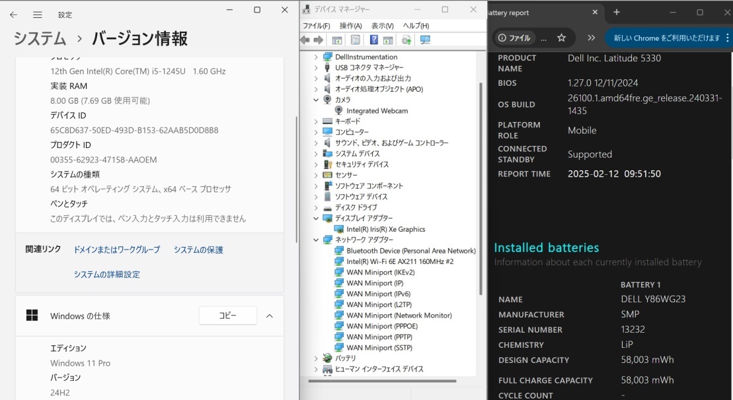The image size is (733, 400).
Task: Bookmark the Battery report page with the star
Action: click(x=560, y=38)
